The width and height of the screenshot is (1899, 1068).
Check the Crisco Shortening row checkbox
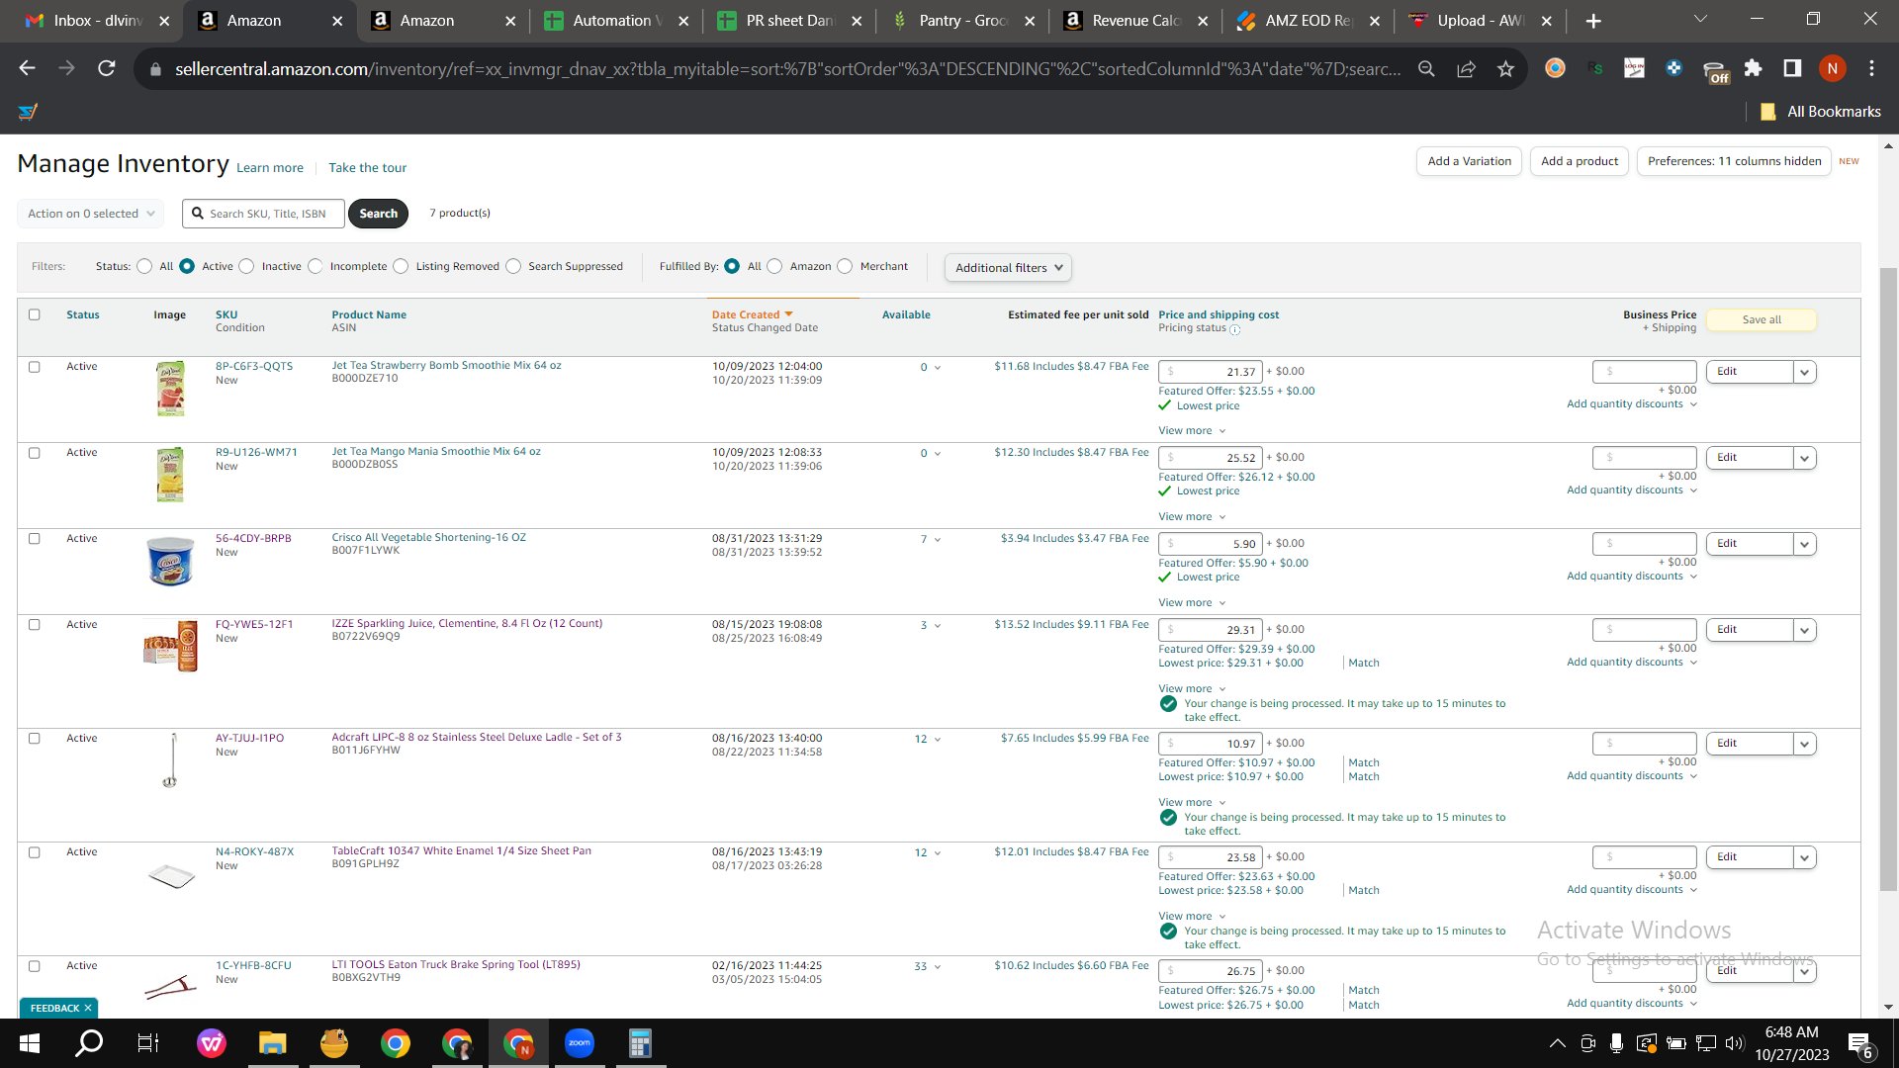tap(35, 539)
